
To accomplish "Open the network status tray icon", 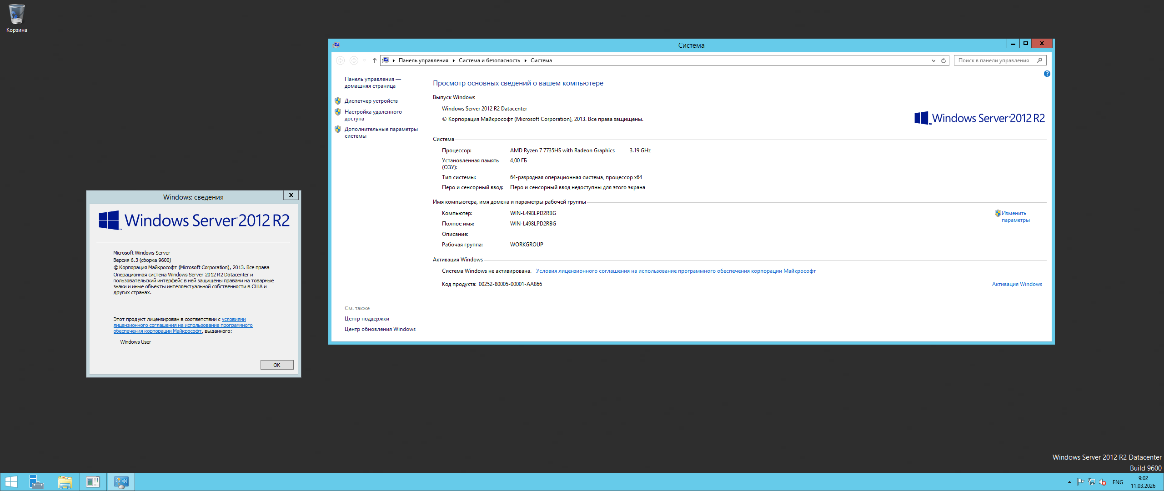I will pos(1092,482).
